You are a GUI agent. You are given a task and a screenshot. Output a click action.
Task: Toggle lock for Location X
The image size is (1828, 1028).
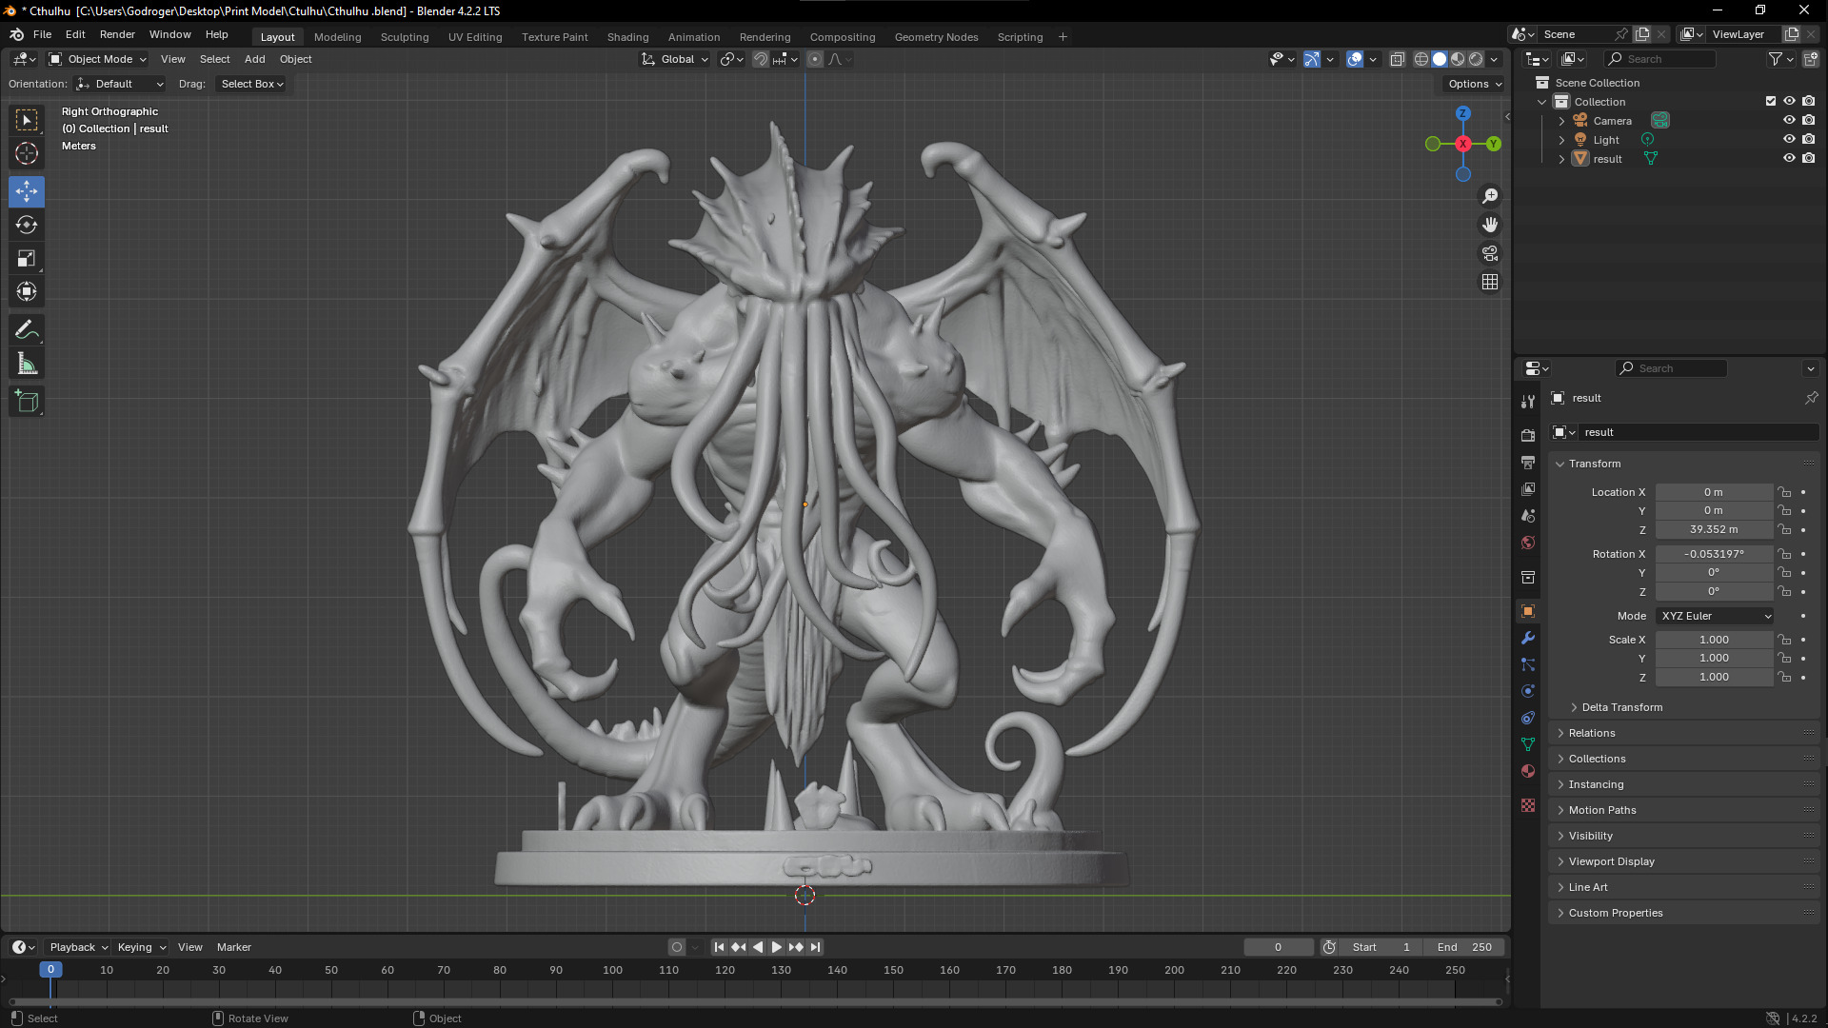click(x=1785, y=492)
